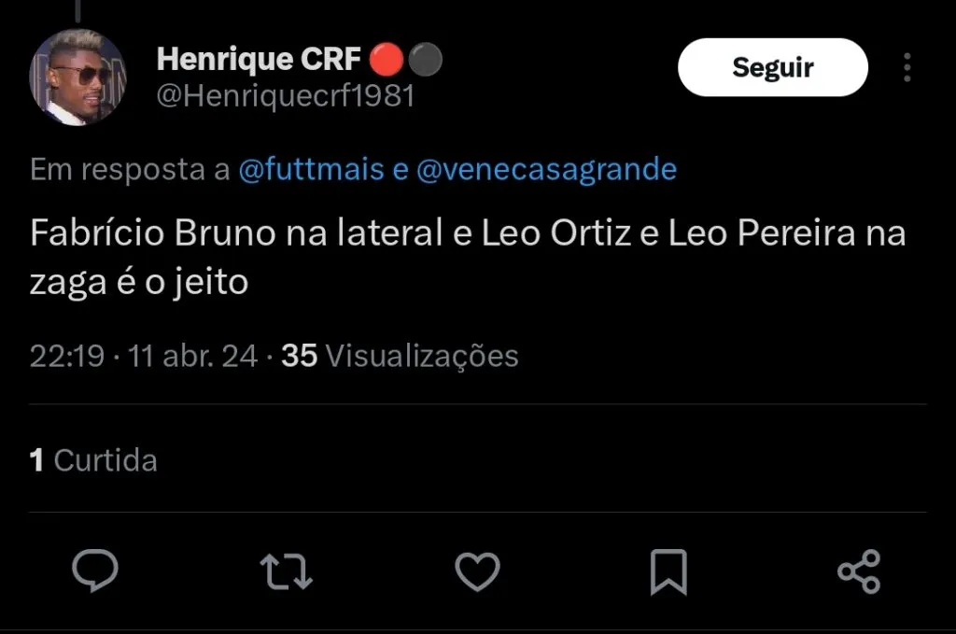Image resolution: width=956 pixels, height=634 pixels.
Task: Open the @Henriquecrf1981 handle
Action: [x=285, y=96]
